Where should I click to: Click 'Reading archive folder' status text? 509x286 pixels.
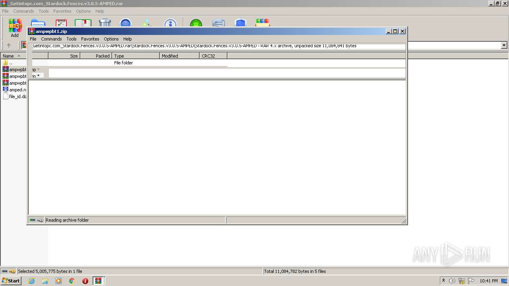click(x=67, y=220)
